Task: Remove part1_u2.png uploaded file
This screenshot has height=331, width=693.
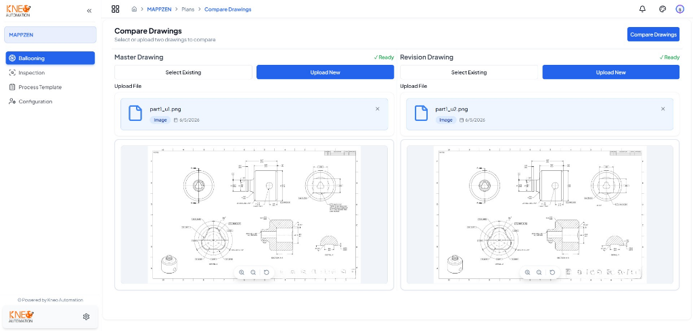Action: pyautogui.click(x=663, y=109)
